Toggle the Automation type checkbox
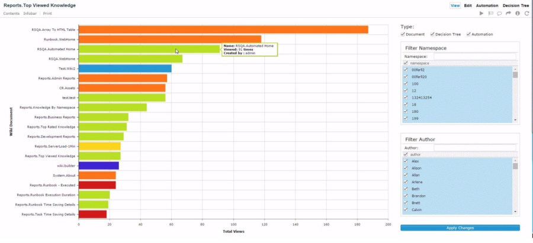Viewport: 533px width, 243px height. tap(468, 34)
